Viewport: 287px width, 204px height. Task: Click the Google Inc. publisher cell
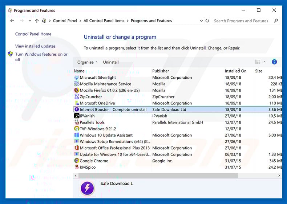pos(162,161)
